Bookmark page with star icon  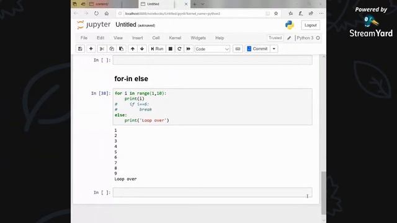coord(276,14)
